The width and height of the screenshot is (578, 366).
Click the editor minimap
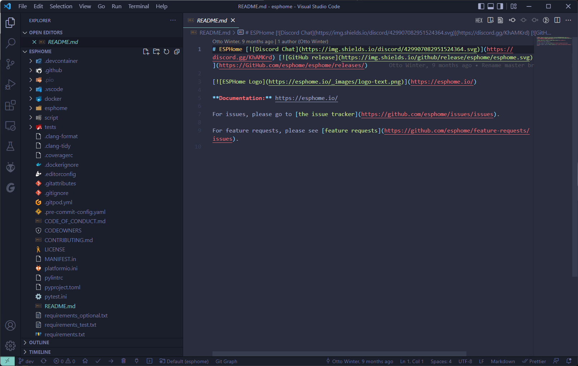click(554, 41)
